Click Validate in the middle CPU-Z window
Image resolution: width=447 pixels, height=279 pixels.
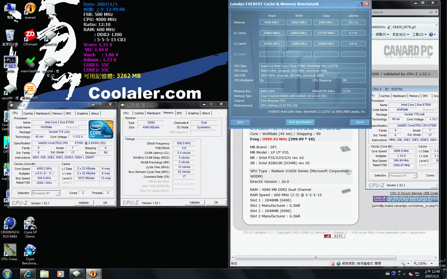[x=194, y=202]
